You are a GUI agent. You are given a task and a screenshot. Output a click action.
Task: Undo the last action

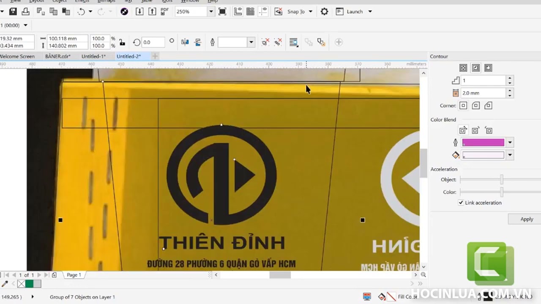(x=81, y=12)
